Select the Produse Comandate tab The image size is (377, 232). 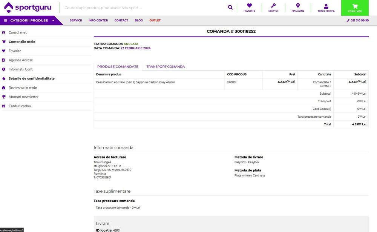pyautogui.click(x=118, y=67)
